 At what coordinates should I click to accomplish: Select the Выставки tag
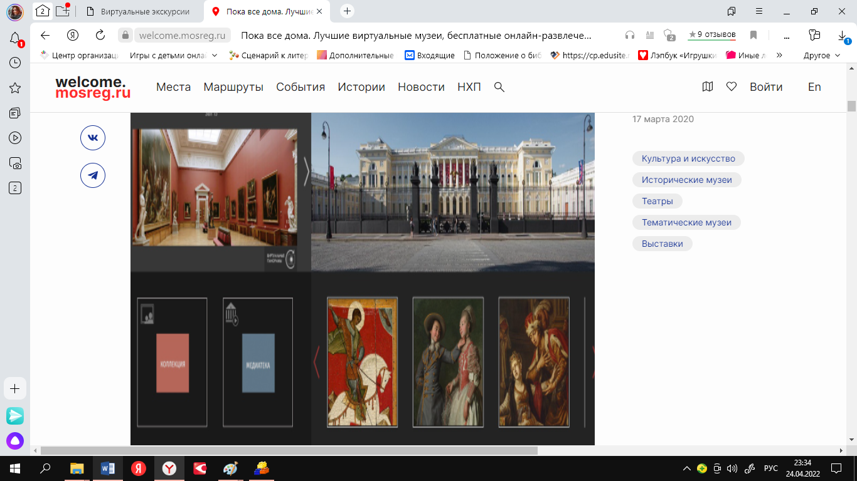coord(662,244)
